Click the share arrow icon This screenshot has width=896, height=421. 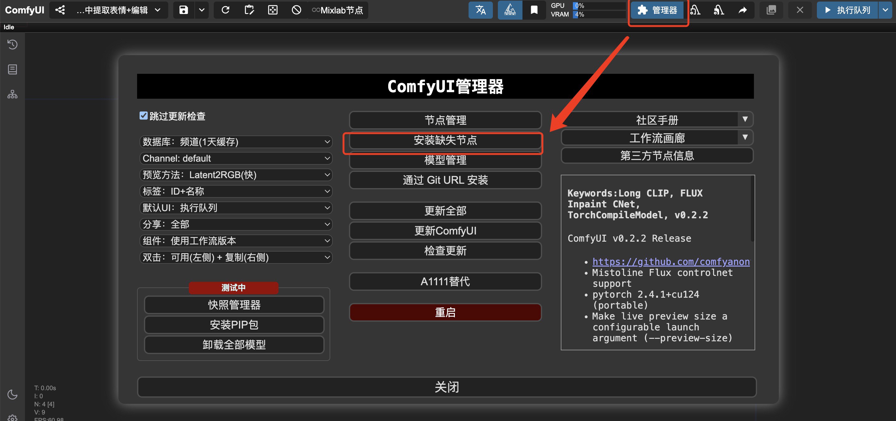tap(743, 10)
